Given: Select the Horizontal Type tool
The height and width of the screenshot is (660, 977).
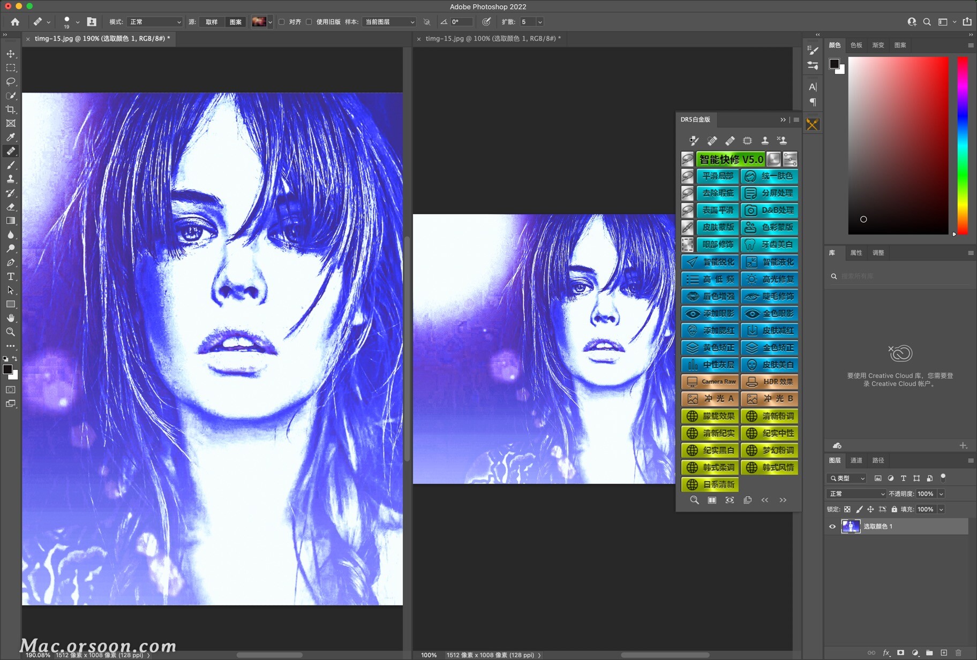Looking at the screenshot, I should [x=11, y=277].
